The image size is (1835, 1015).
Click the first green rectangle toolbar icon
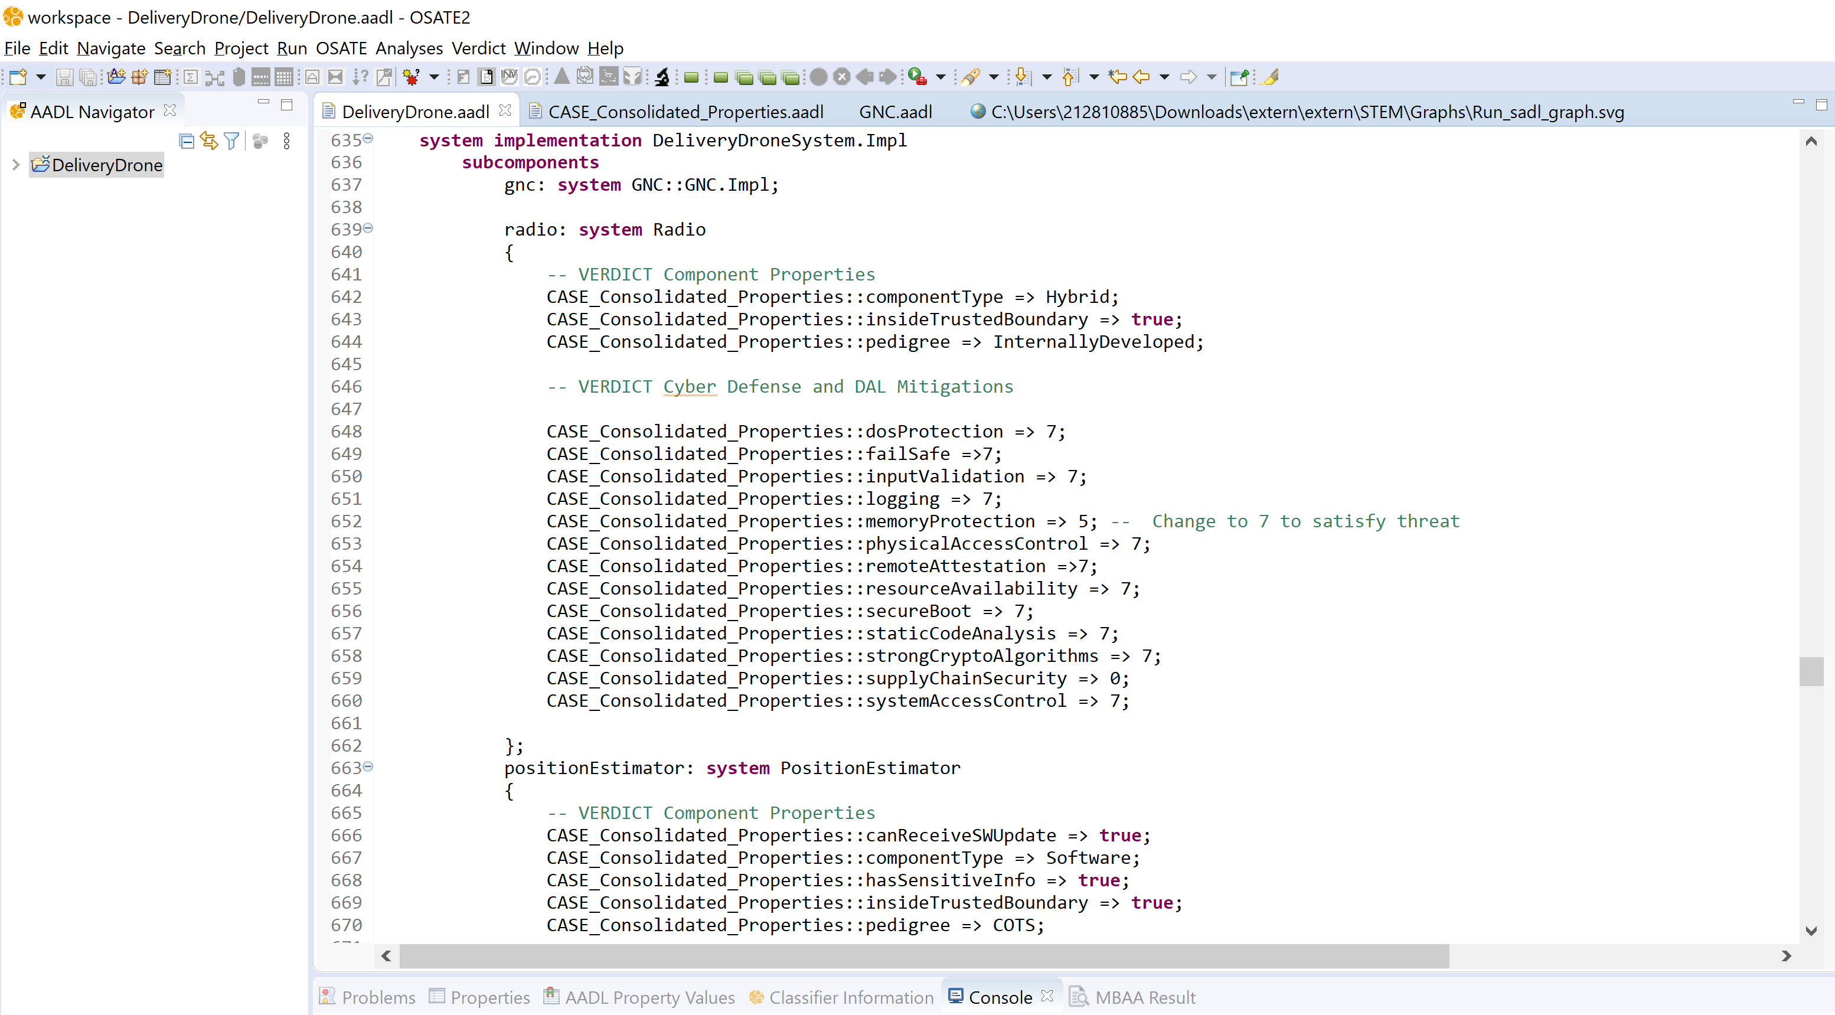[691, 77]
